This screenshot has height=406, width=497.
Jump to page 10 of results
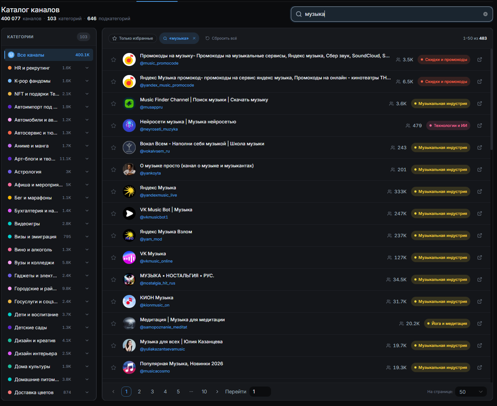pos(204,392)
